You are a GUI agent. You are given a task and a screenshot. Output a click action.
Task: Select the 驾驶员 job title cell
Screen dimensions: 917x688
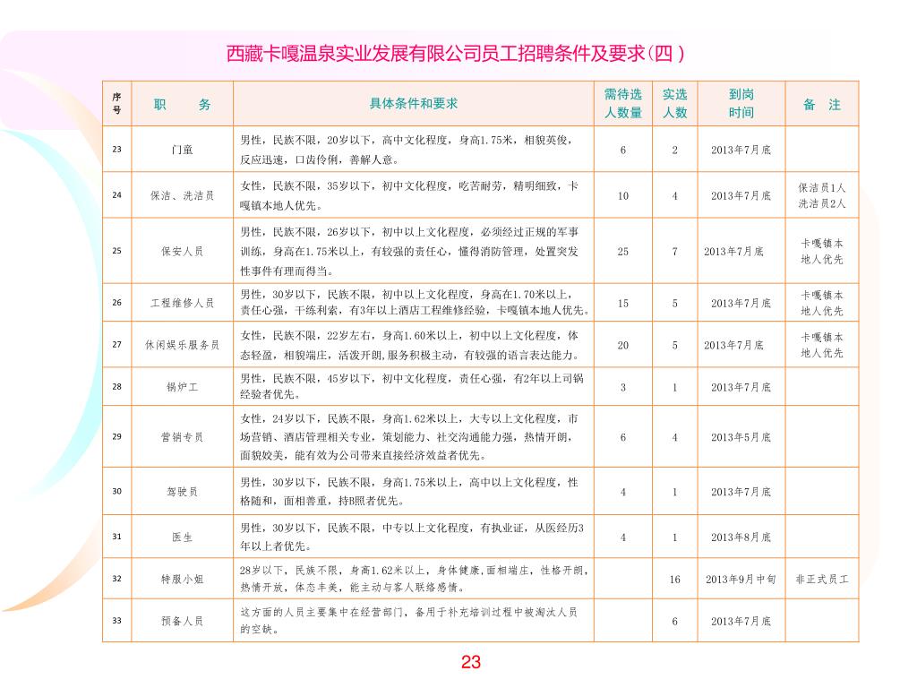pyautogui.click(x=182, y=492)
